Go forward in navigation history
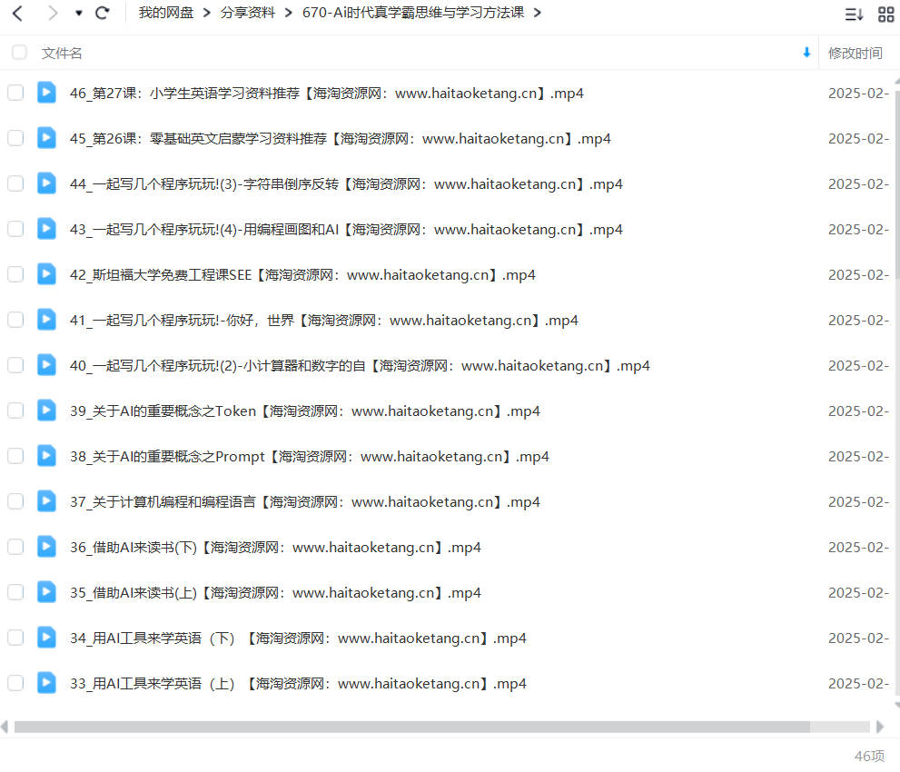 (x=53, y=14)
